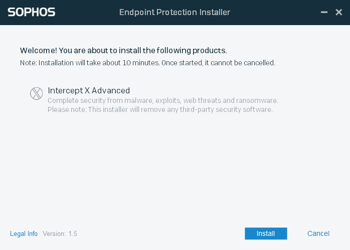Click the Endpoint Protection Installer title text
The width and height of the screenshot is (350, 250).
pyautogui.click(x=174, y=12)
